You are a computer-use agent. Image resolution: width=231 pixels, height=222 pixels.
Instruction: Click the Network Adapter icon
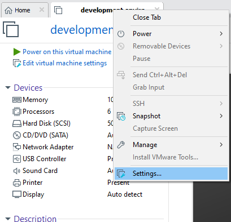click(x=17, y=147)
